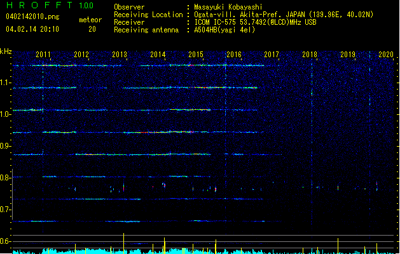The width and height of the screenshot is (400, 254).
Task: Click the 0.8 kHz frequency axis label
Action: (5, 178)
